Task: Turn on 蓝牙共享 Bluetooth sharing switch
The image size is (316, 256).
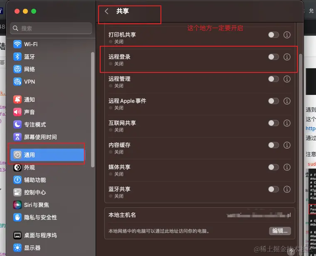Action: (x=274, y=189)
